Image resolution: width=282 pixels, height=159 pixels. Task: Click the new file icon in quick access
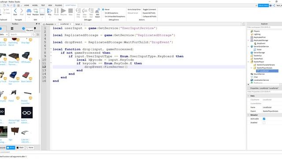(4, 6)
